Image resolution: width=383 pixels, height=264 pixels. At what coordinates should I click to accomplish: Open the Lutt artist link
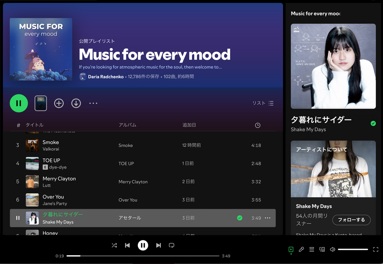pyautogui.click(x=47, y=185)
